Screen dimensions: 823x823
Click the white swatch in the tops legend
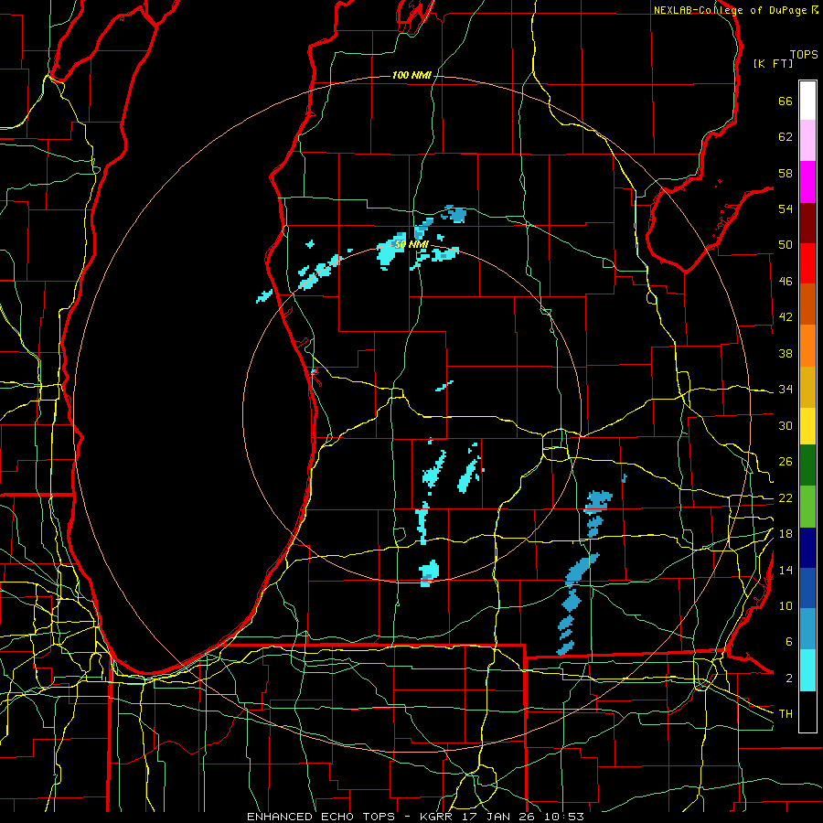807,101
